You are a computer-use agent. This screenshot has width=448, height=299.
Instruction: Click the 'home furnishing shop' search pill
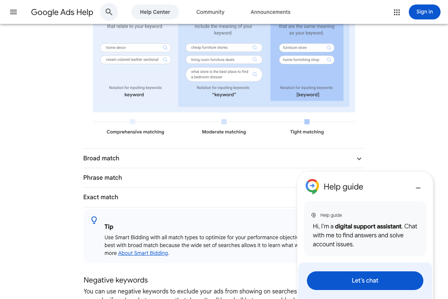click(307, 59)
